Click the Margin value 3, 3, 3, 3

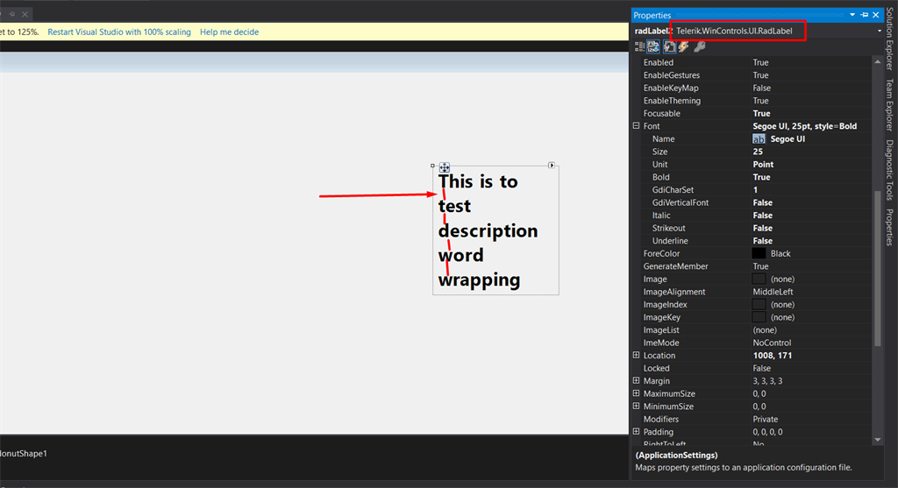point(767,381)
